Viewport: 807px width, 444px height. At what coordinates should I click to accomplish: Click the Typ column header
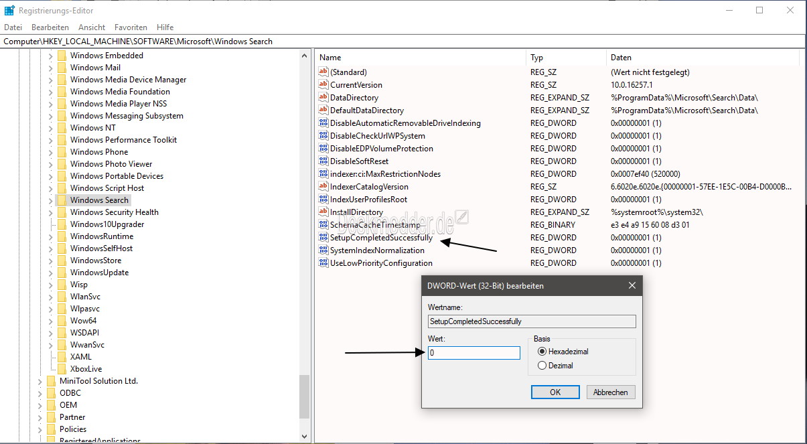point(566,58)
